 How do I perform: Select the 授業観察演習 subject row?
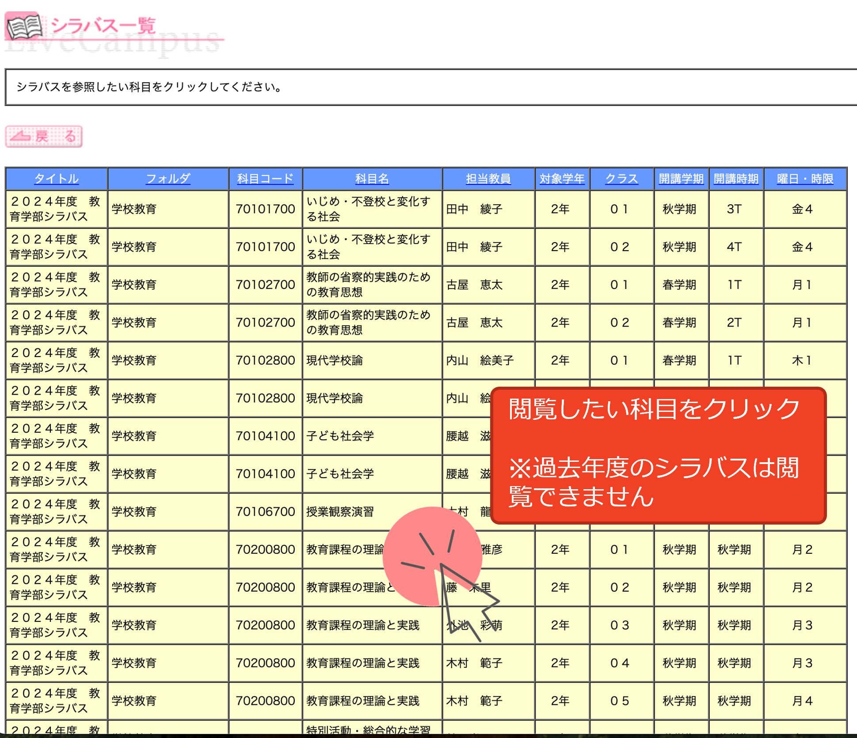pos(340,511)
